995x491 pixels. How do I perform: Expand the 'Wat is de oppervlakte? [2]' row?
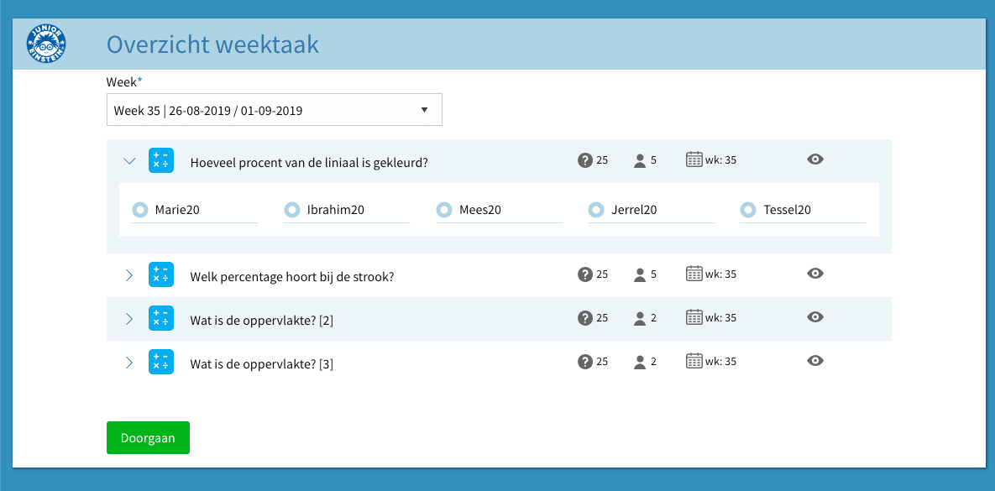click(129, 318)
